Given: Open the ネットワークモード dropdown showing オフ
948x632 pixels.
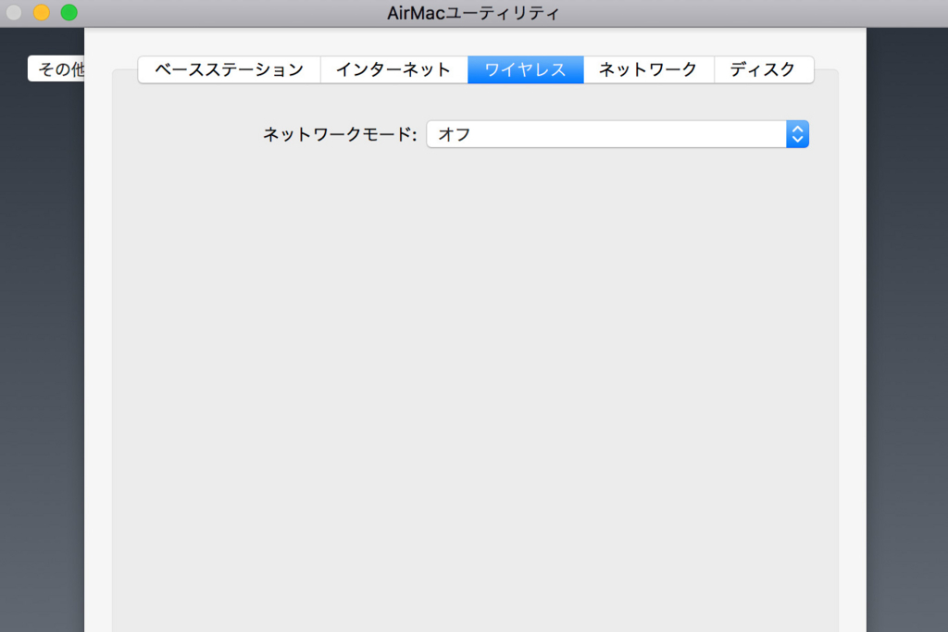Looking at the screenshot, I should point(617,134).
